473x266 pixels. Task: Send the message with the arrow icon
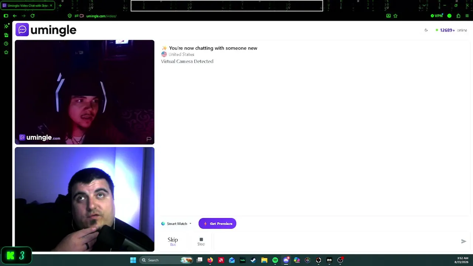click(x=464, y=241)
